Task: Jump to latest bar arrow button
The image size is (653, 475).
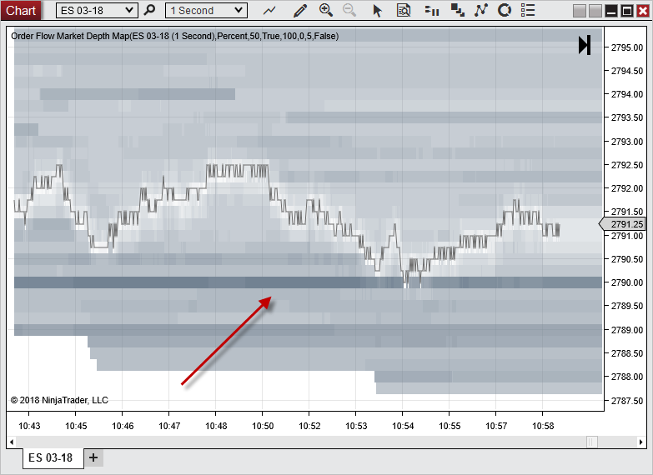Action: [x=585, y=45]
